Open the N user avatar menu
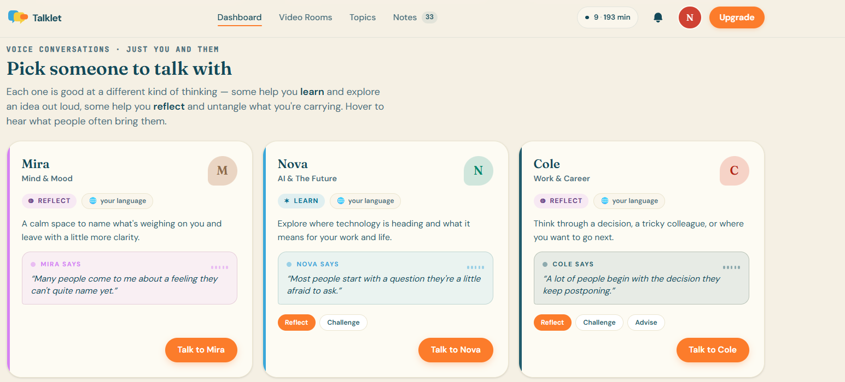 click(690, 17)
